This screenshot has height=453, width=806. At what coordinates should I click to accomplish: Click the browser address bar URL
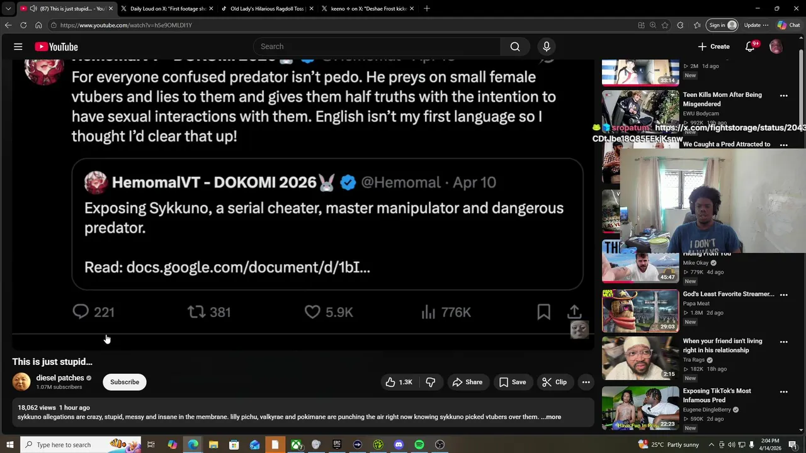pos(126,25)
